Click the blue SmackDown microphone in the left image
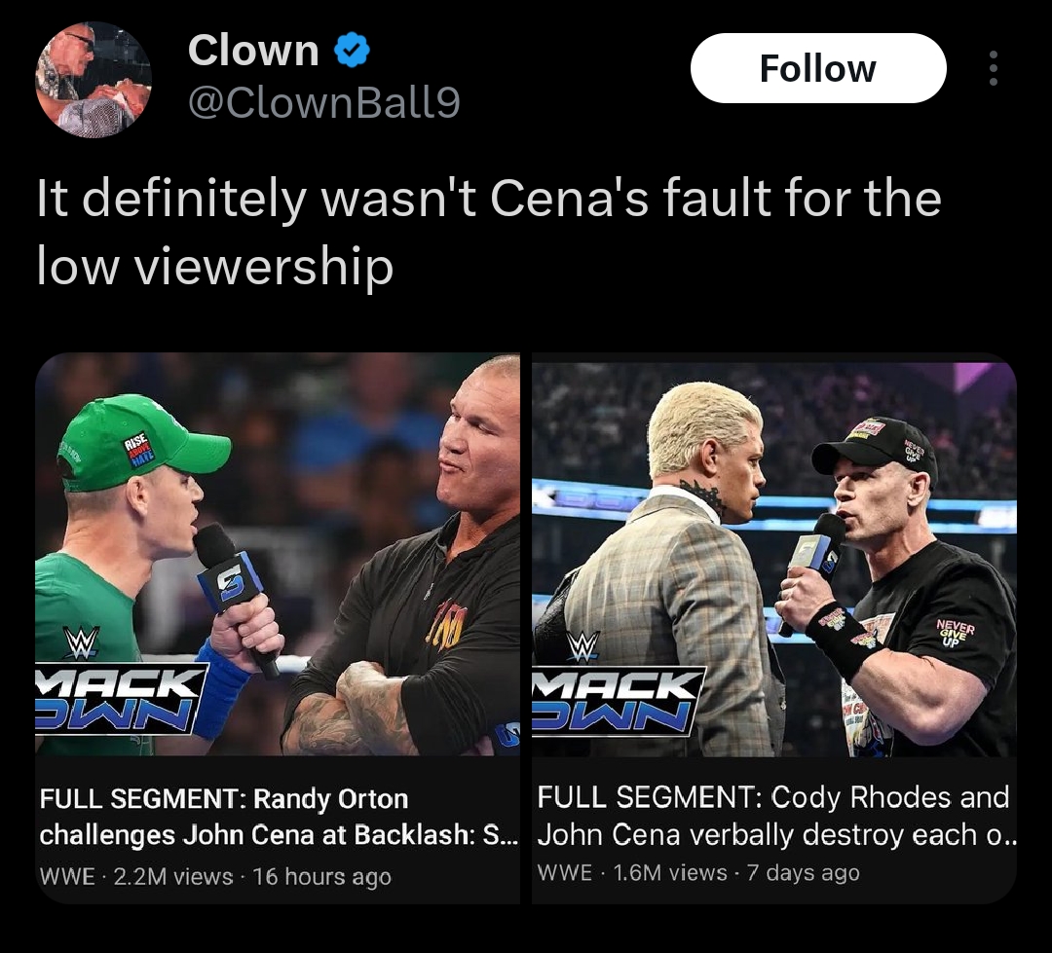Viewport: 1052px width, 953px height. pos(233,586)
